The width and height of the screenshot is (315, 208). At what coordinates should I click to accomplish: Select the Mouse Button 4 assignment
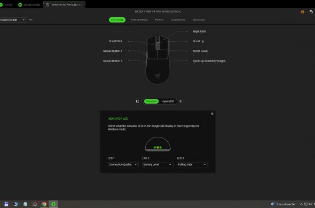(x=113, y=61)
